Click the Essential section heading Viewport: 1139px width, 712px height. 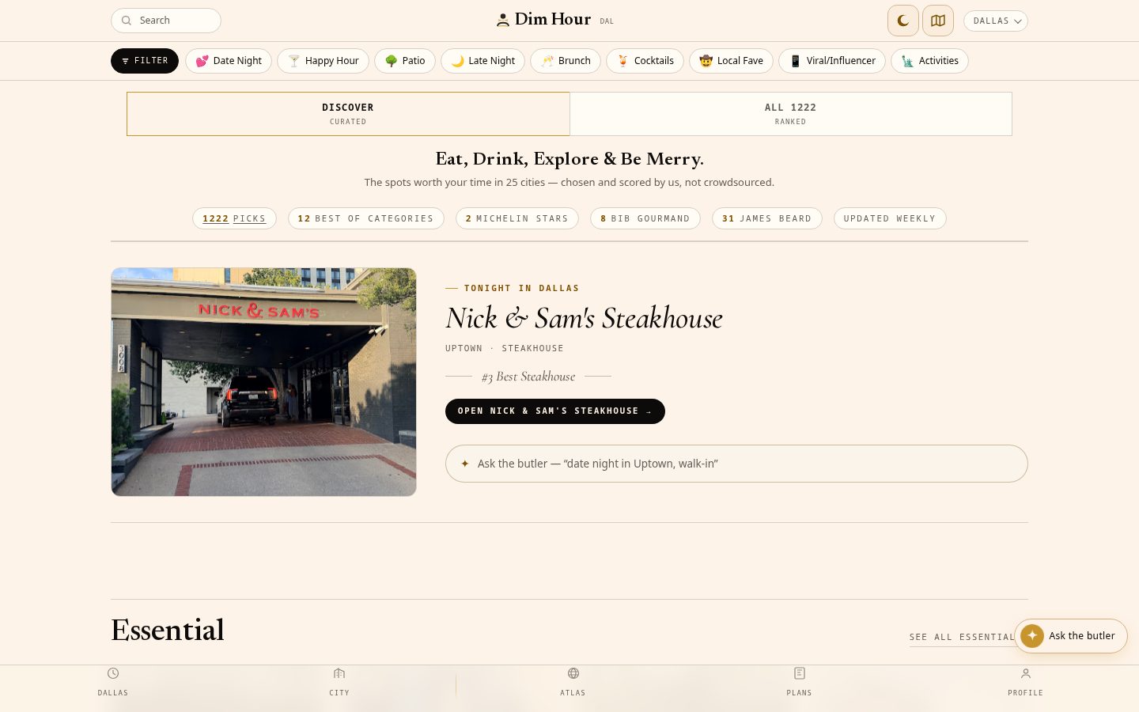[x=168, y=630]
